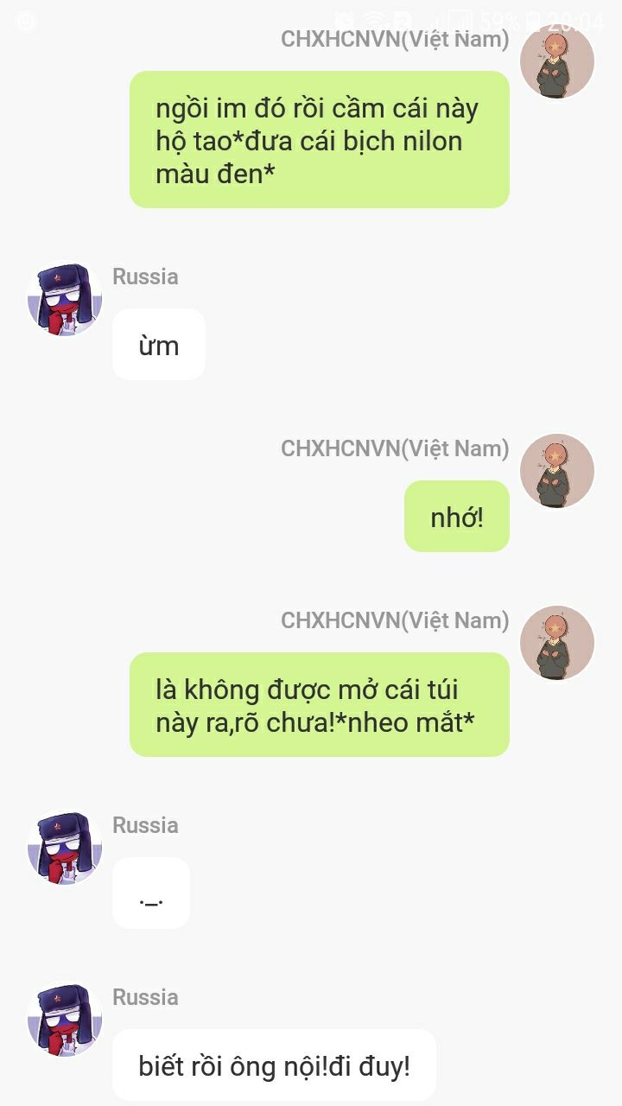Select the "._." message bubble
The width and height of the screenshot is (622, 1106).
(x=151, y=893)
